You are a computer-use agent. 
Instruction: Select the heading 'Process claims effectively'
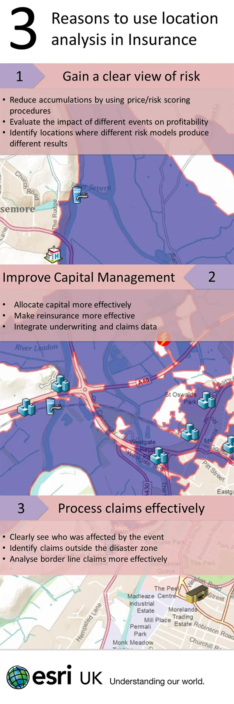tap(131, 508)
